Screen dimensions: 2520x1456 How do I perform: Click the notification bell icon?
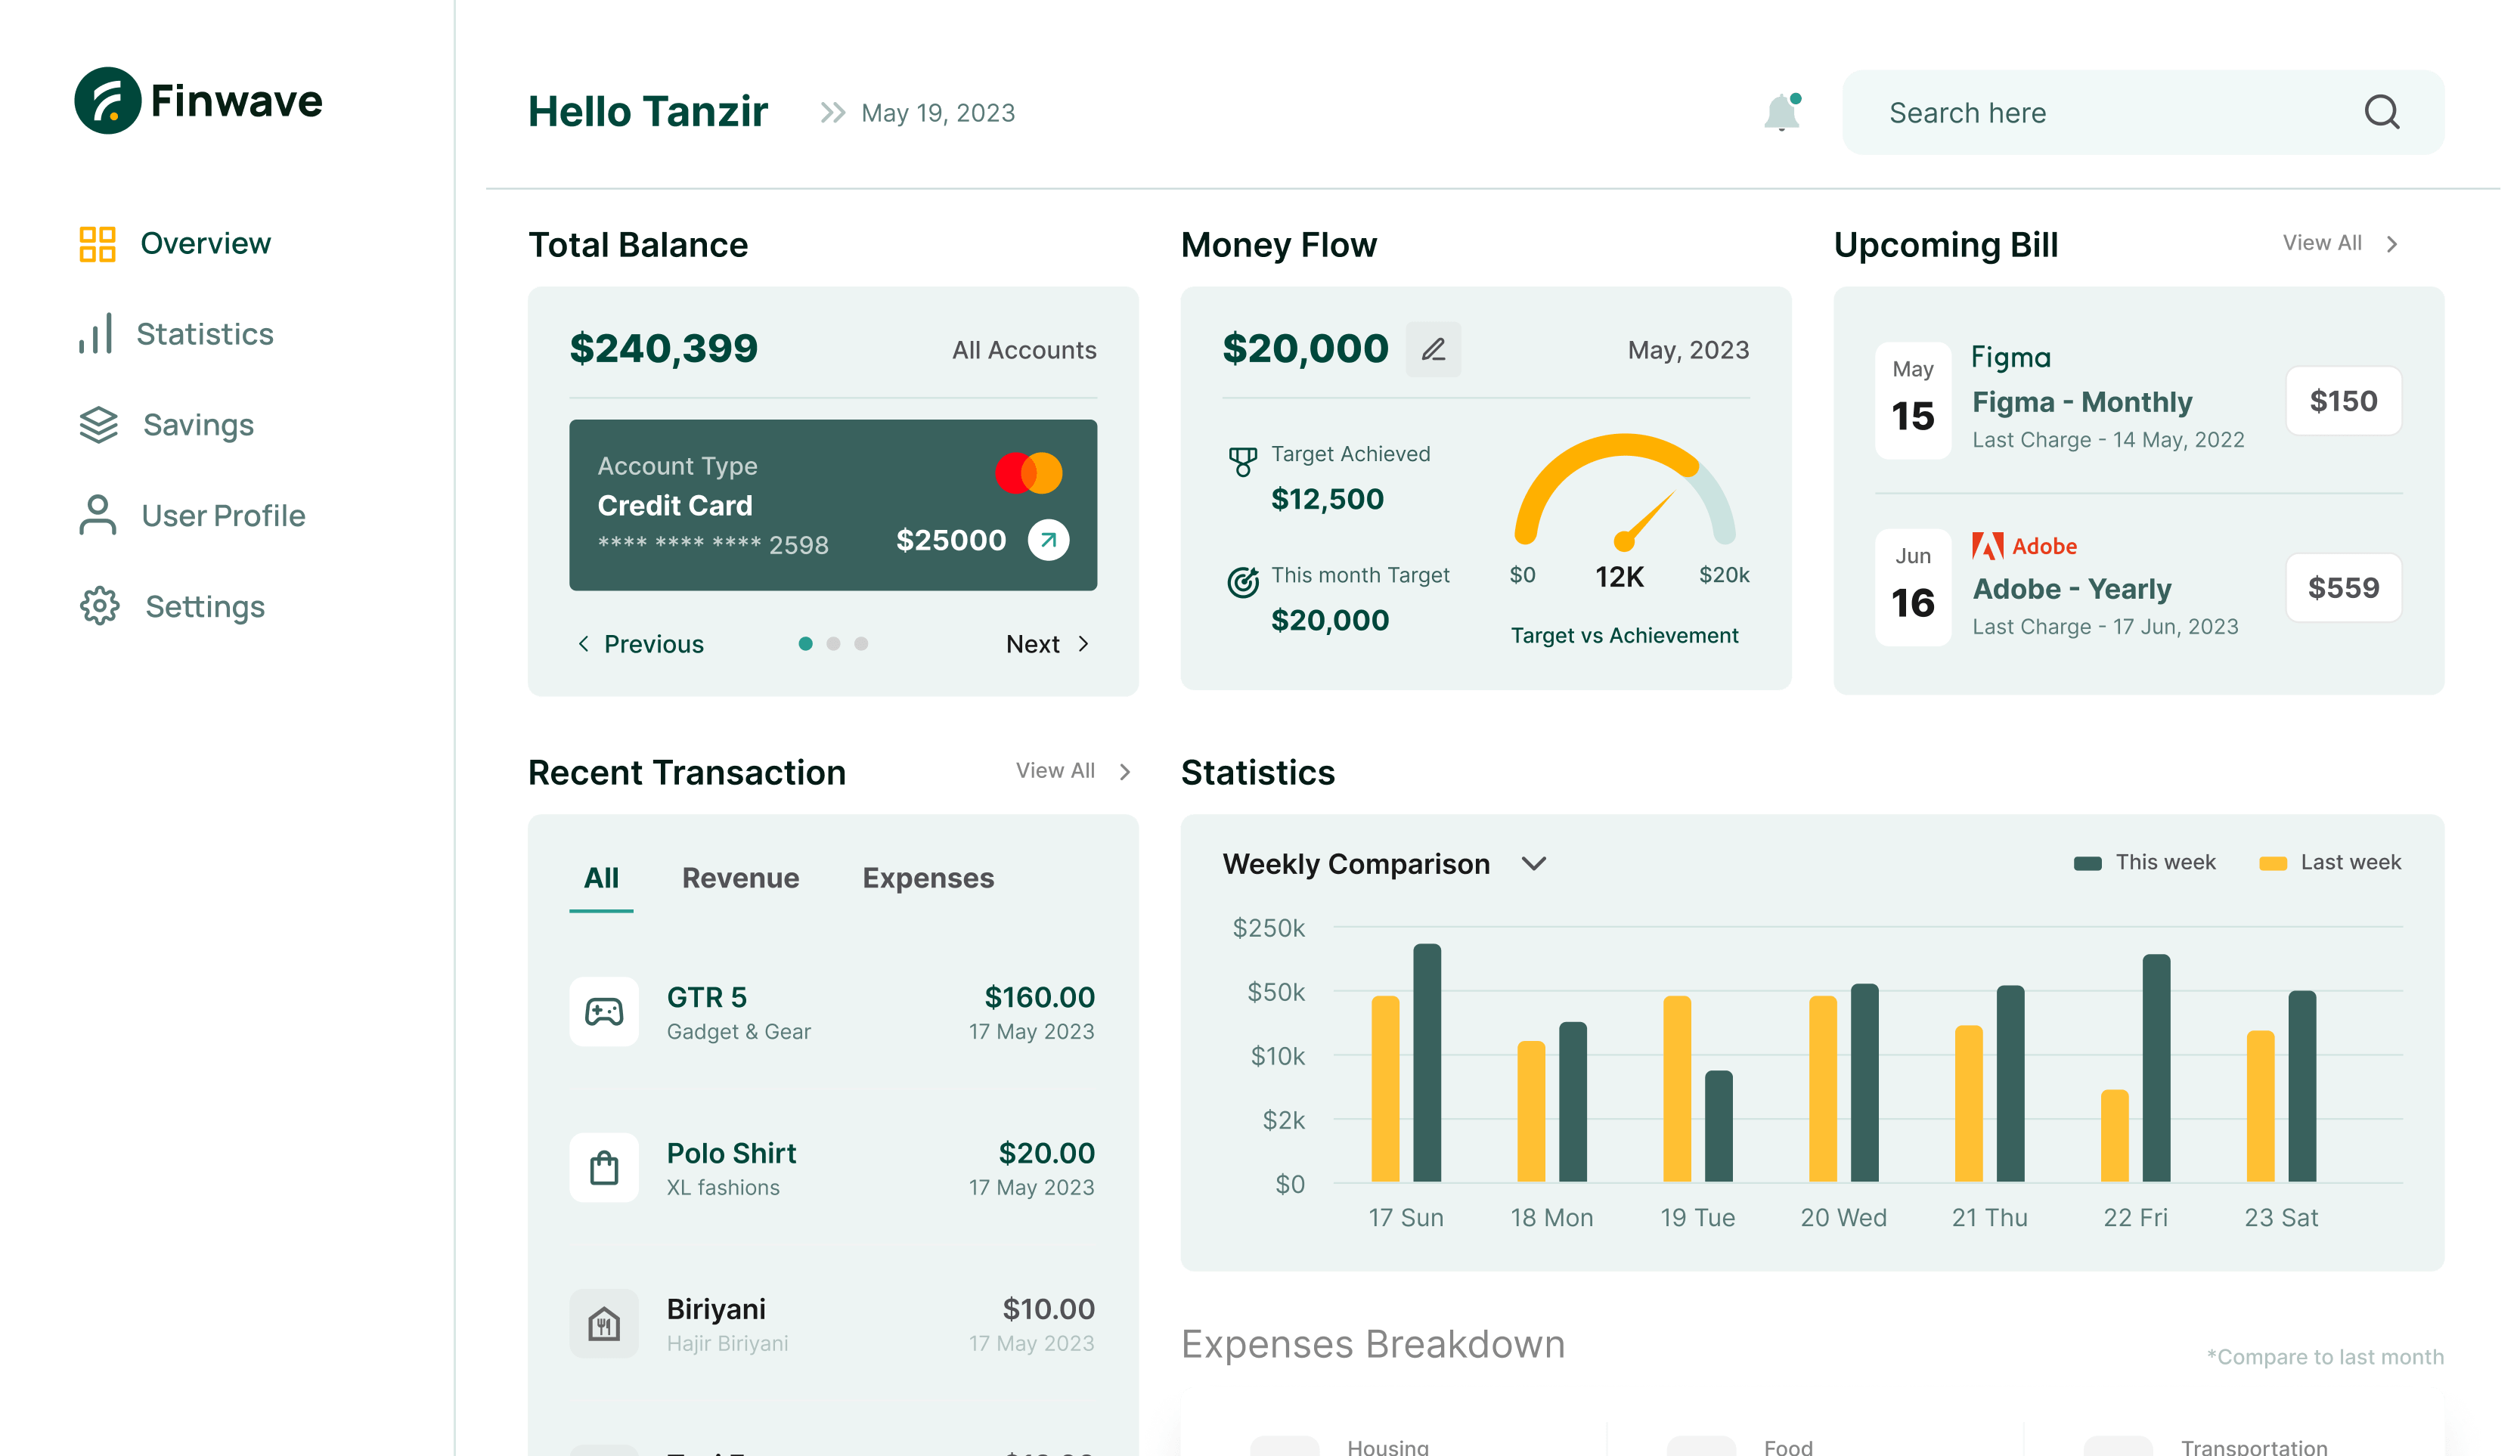click(x=1781, y=112)
